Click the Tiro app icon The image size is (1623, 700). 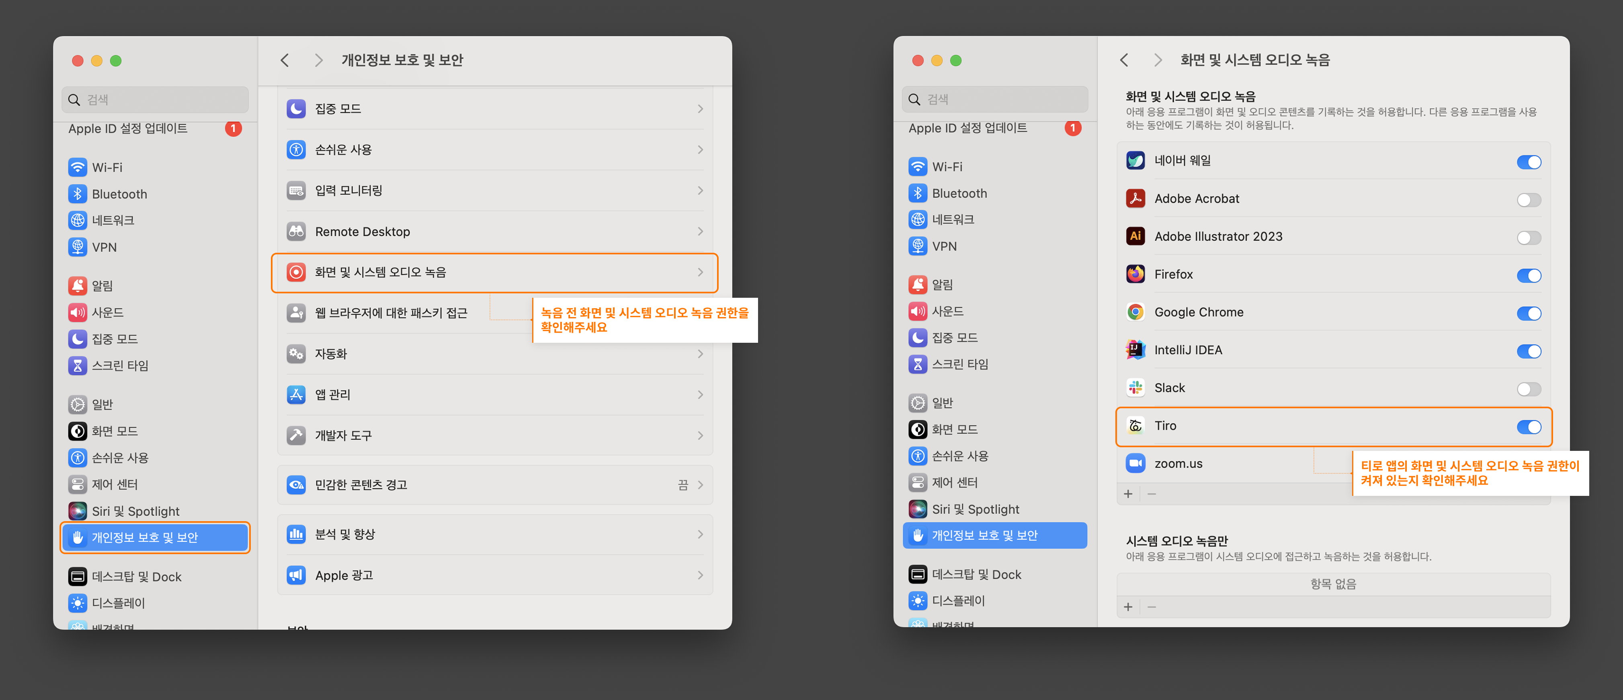click(1135, 426)
